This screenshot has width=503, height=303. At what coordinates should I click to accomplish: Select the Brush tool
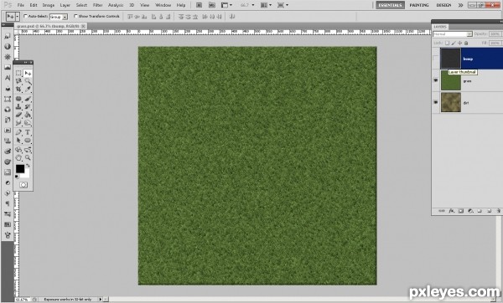tap(28, 99)
